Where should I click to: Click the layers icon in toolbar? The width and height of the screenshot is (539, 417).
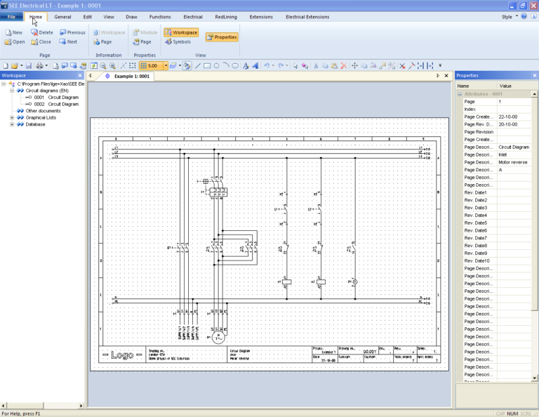coord(173,66)
